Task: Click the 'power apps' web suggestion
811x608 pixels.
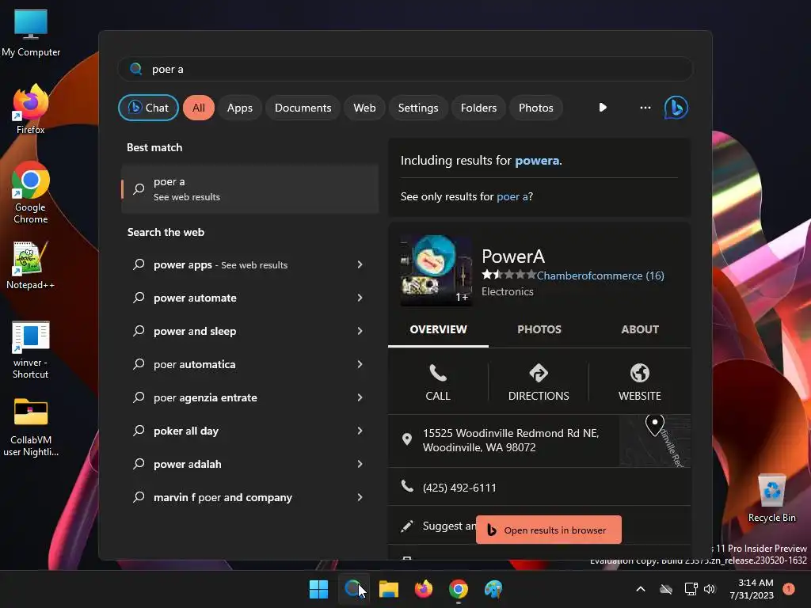Action: (249, 264)
